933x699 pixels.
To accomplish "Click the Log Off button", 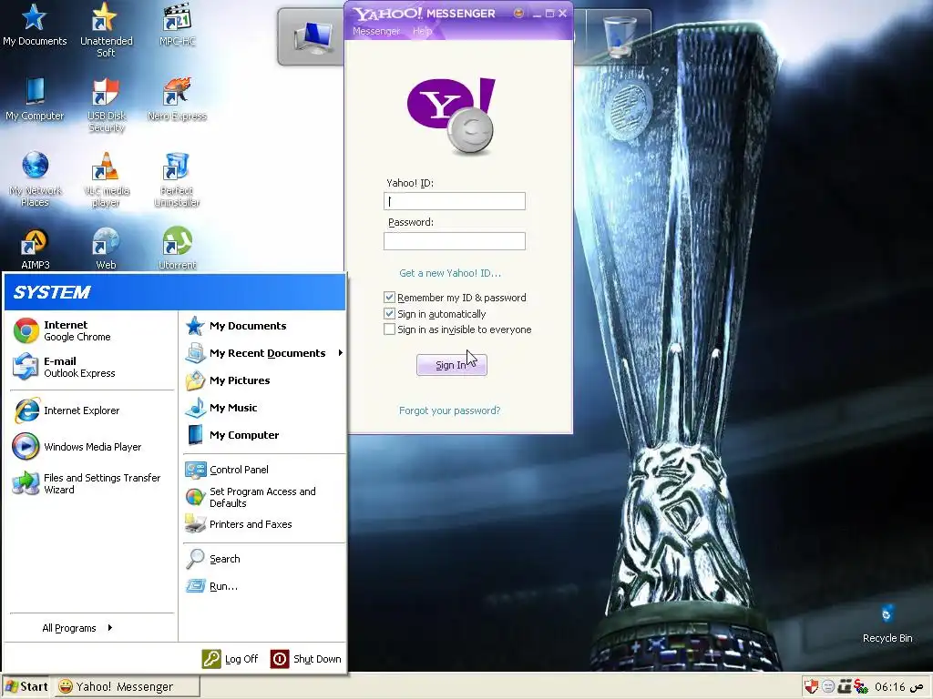I will point(230,659).
